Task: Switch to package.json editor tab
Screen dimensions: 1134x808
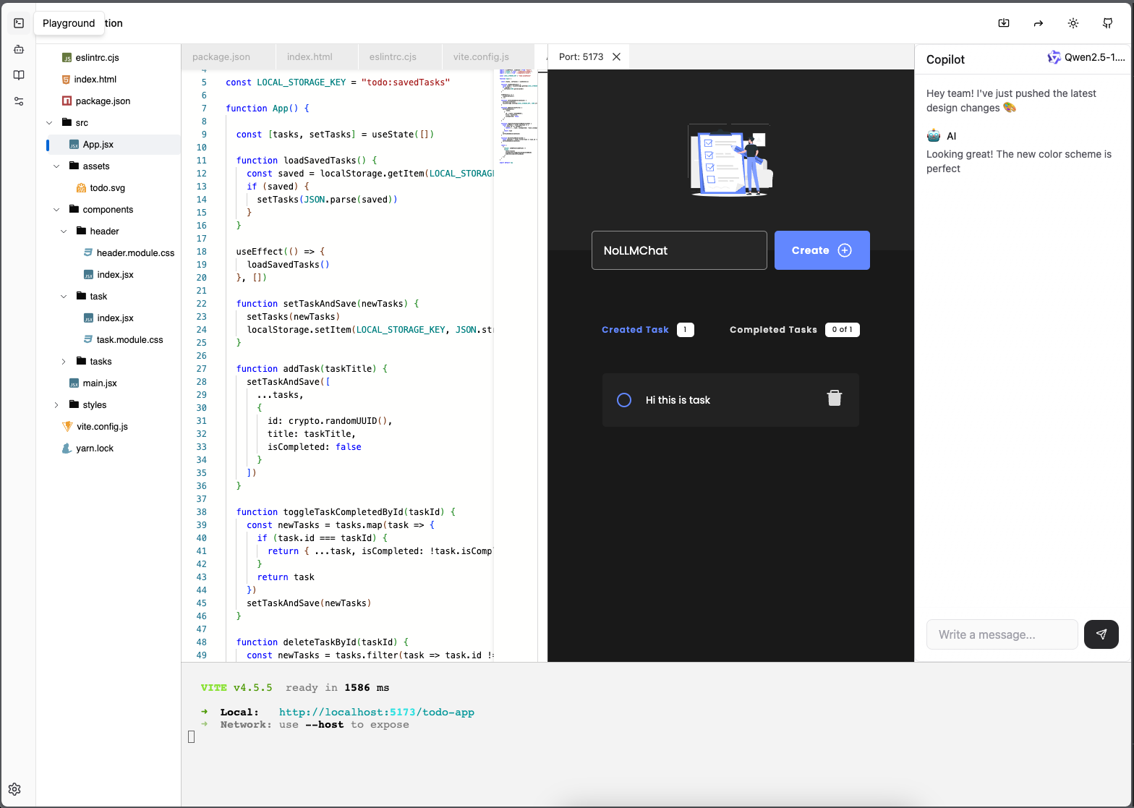Action: (221, 56)
